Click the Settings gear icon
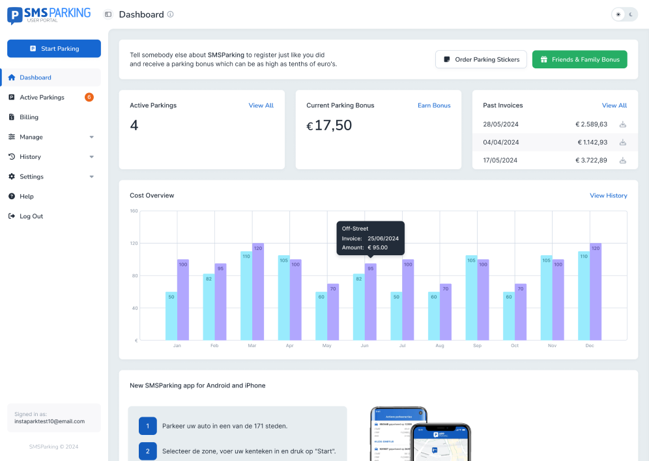The width and height of the screenshot is (649, 461). (x=12, y=176)
